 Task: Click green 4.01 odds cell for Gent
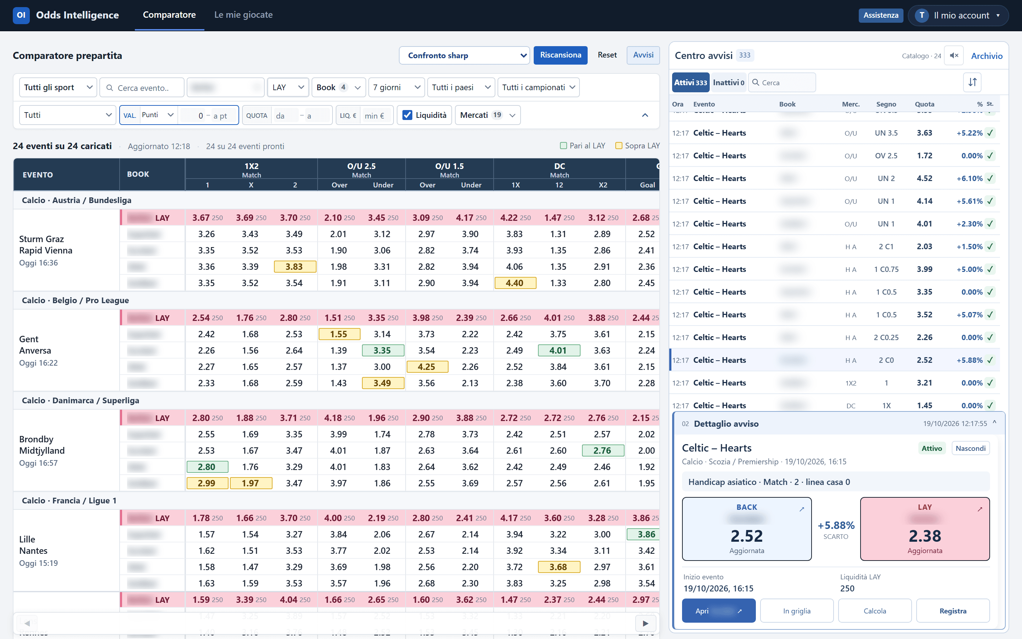tap(559, 350)
